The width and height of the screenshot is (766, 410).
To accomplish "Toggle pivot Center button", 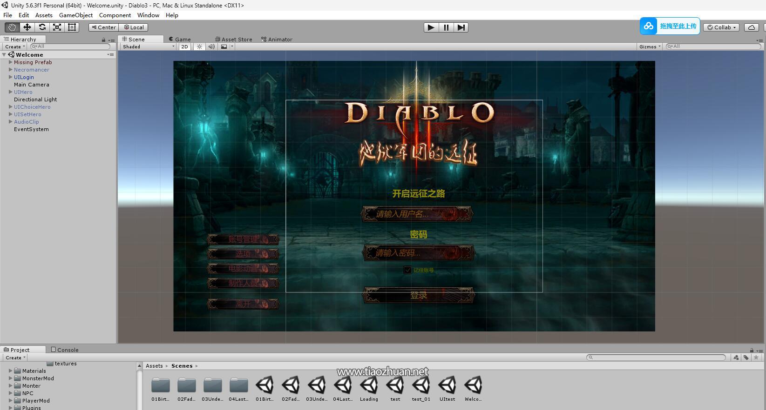I will click(104, 27).
